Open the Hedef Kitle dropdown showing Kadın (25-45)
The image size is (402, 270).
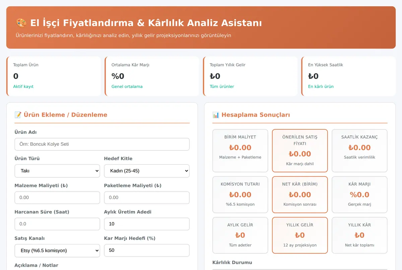[x=147, y=171]
